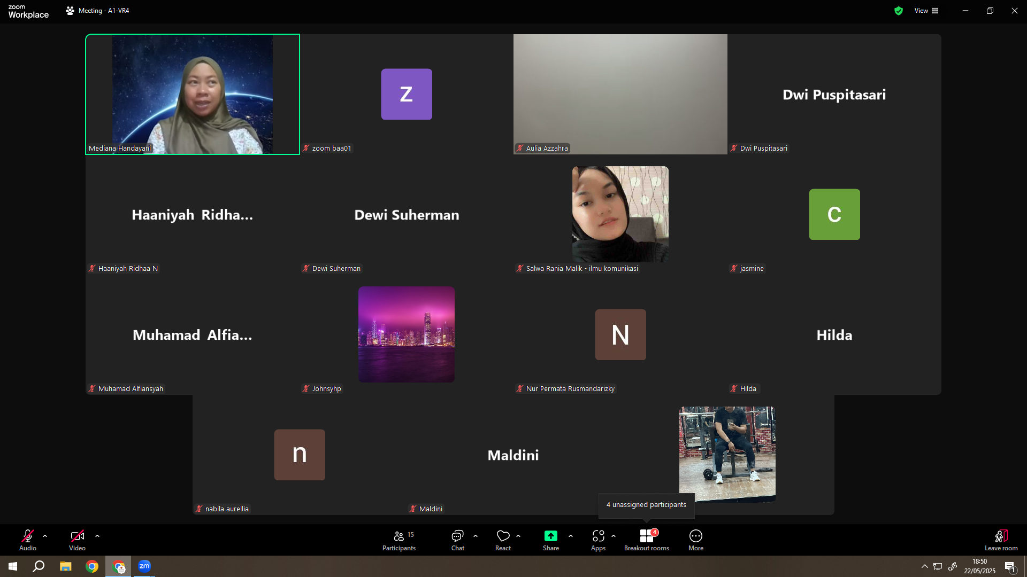The image size is (1027, 577).
Task: Click the taskbar clock showing 18:50
Action: tap(979, 566)
